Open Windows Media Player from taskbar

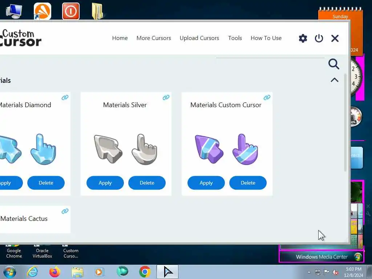pos(99,272)
